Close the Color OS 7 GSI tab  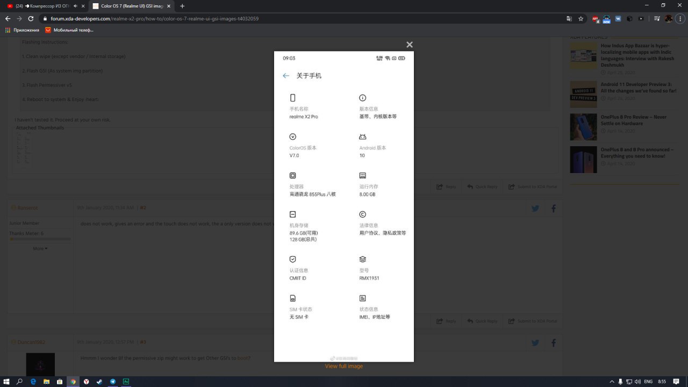[x=169, y=6]
